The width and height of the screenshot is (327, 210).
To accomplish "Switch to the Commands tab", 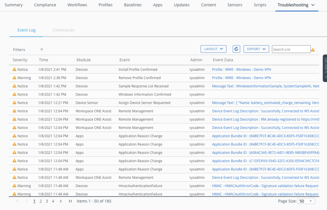I will pos(63,30).
